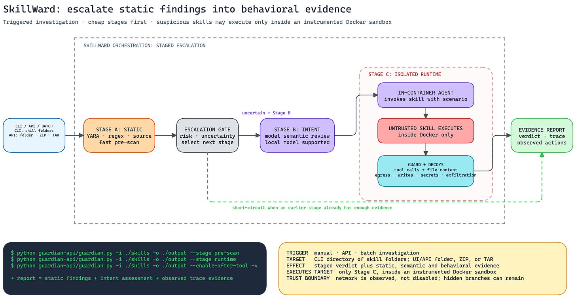Click 'model semantic review' text
This screenshot has width=576, height=298.
tap(297, 136)
